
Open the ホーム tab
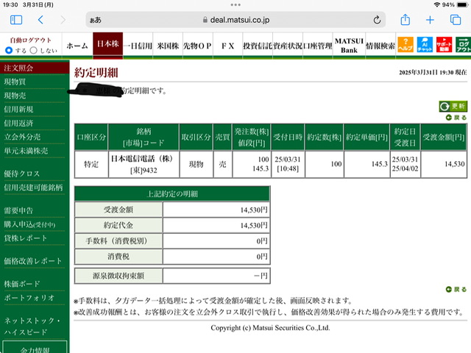(77, 46)
